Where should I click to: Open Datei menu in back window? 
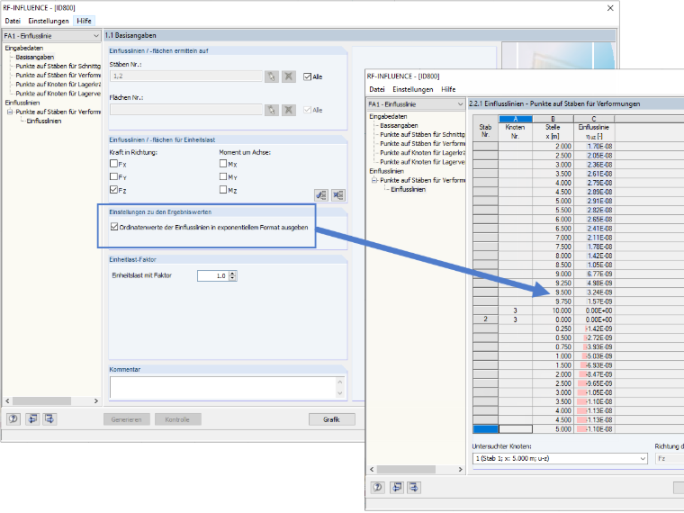(13, 21)
